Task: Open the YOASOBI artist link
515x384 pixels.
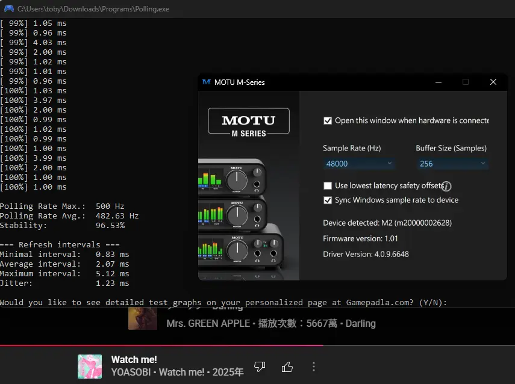Action: click(131, 372)
